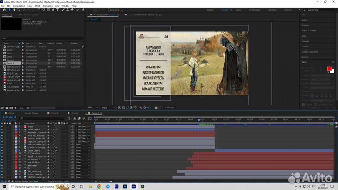Select the Hand tool
This screenshot has height=190, width=338.
[x=14, y=10]
